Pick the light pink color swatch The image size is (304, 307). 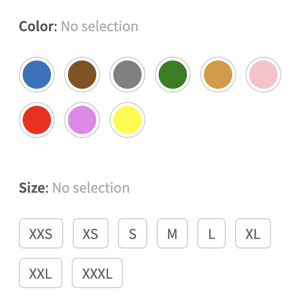point(263,75)
